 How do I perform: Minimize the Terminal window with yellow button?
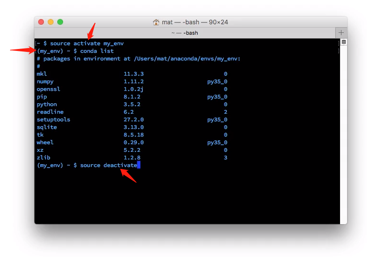click(x=51, y=22)
